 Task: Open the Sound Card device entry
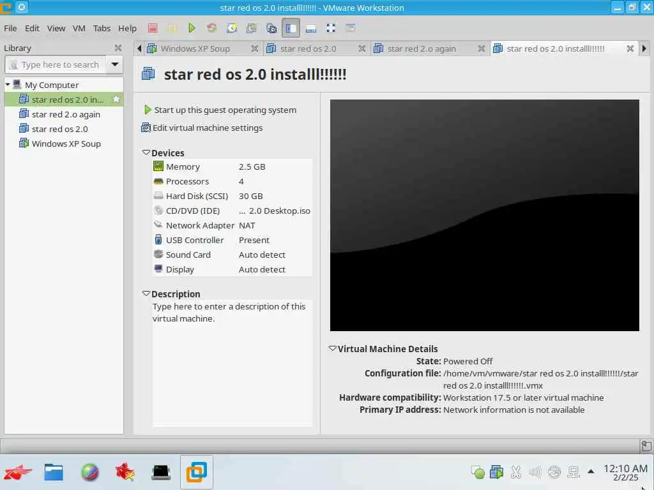[x=232, y=255]
